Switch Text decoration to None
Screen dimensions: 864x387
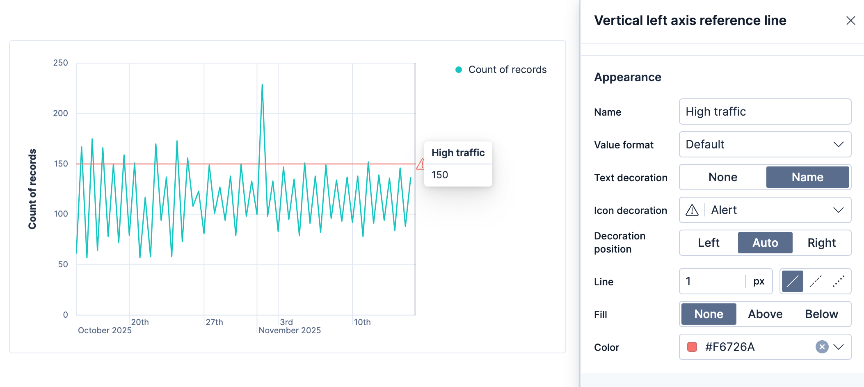pyautogui.click(x=722, y=177)
